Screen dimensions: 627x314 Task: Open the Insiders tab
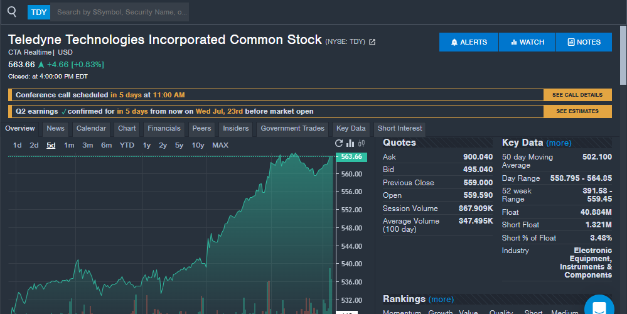coord(235,128)
